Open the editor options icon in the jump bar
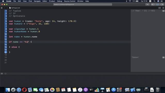The width and height of the screenshot is (165, 93). click(x=159, y=8)
